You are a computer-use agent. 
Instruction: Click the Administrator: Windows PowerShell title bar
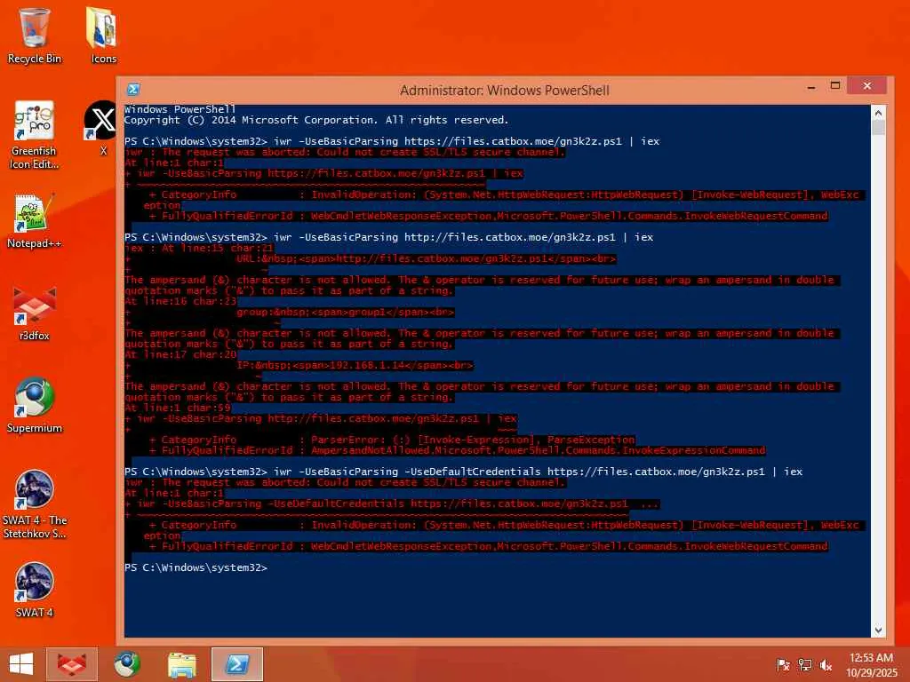pyautogui.click(x=505, y=90)
